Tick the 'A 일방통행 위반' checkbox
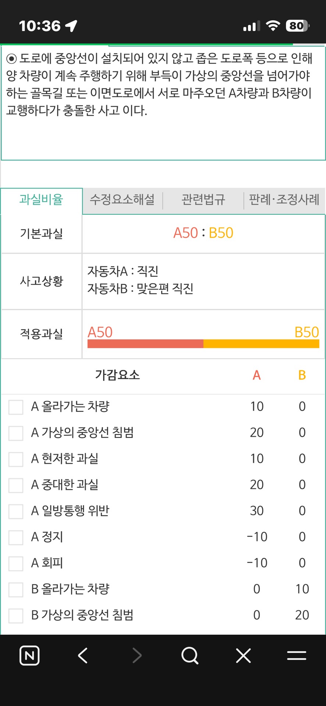Image resolution: width=326 pixels, height=706 pixels. pyautogui.click(x=16, y=511)
